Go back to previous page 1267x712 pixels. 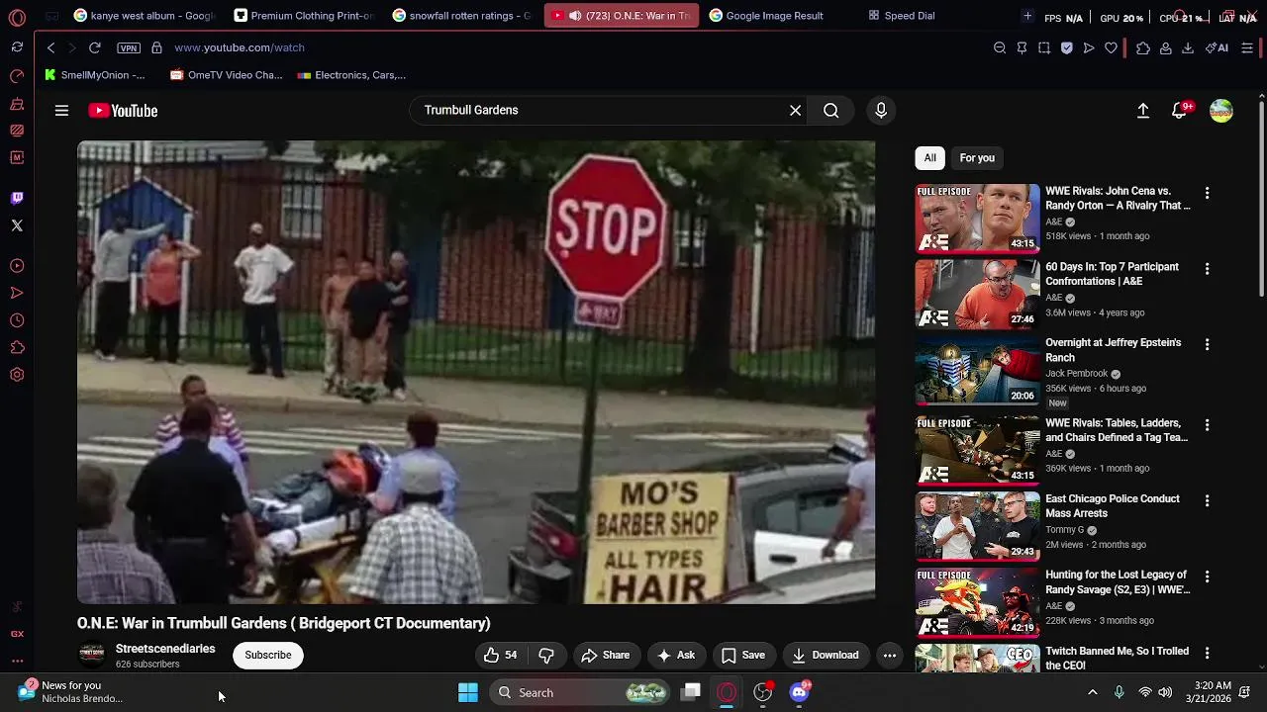tap(50, 47)
